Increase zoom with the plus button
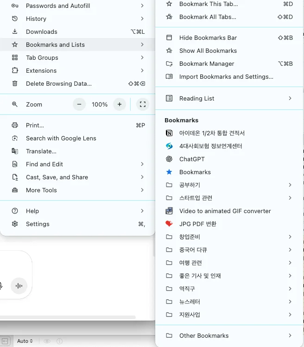This screenshot has width=304, height=347. coord(120,104)
